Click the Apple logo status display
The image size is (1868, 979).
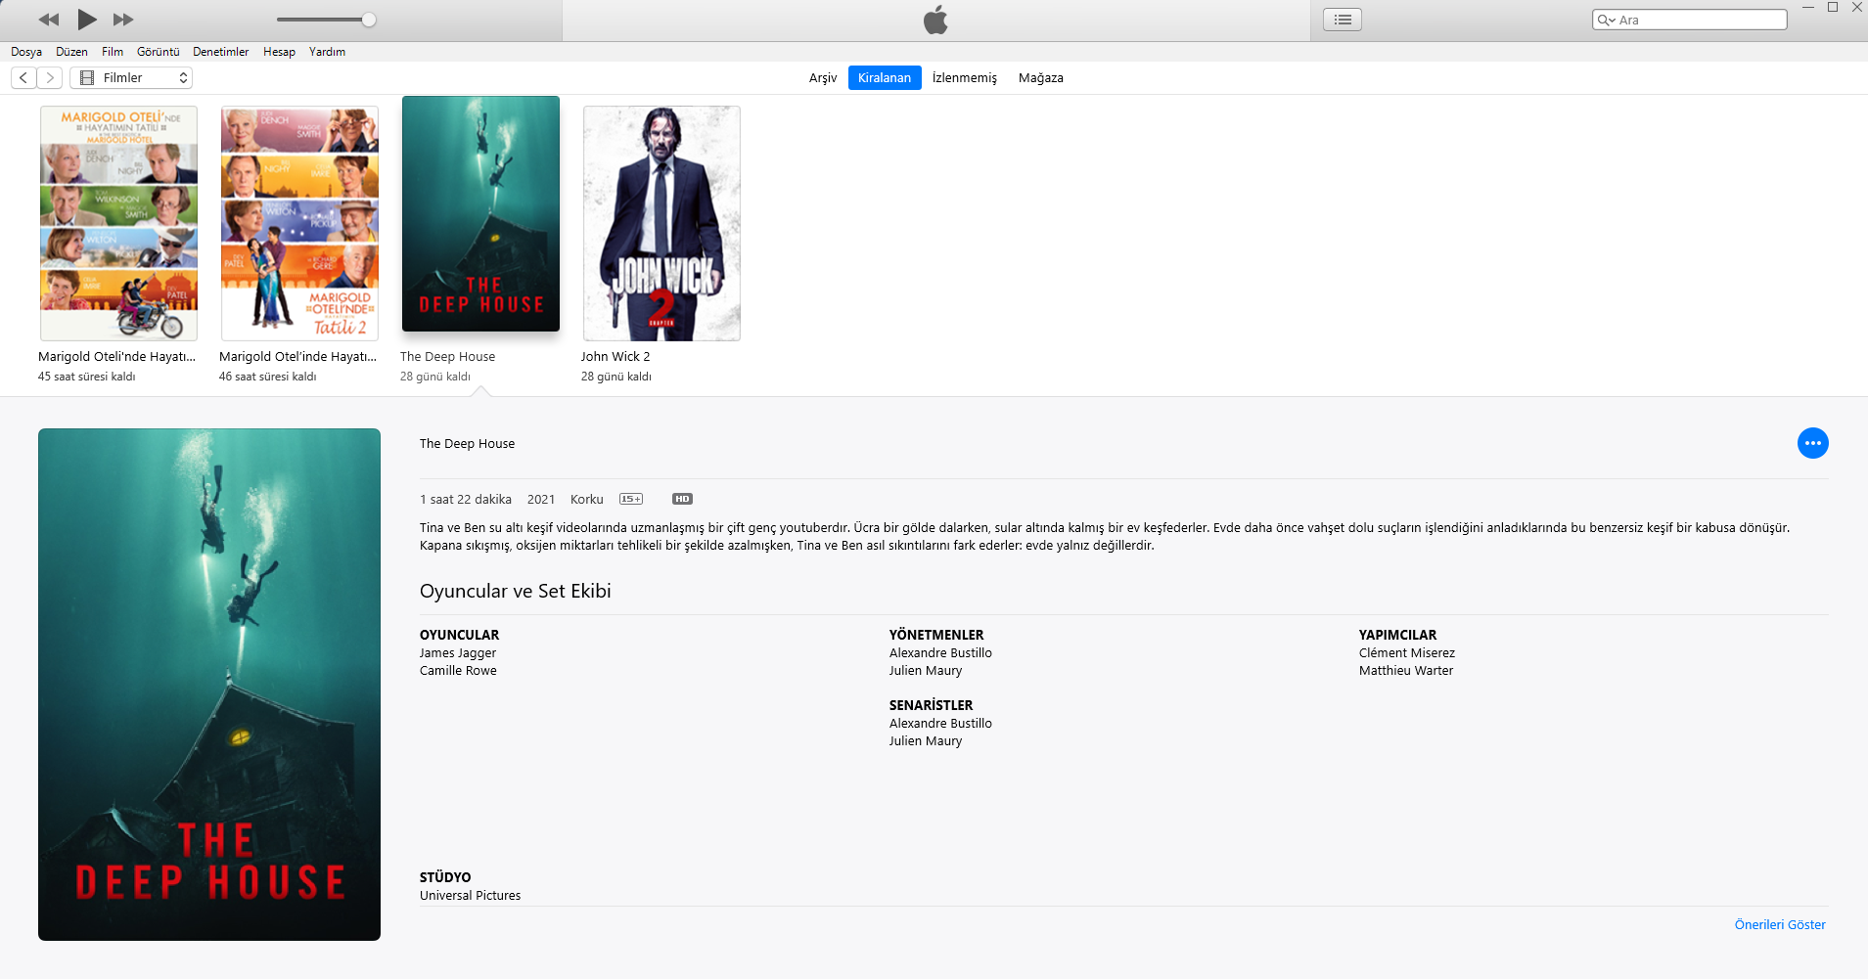[x=935, y=20]
